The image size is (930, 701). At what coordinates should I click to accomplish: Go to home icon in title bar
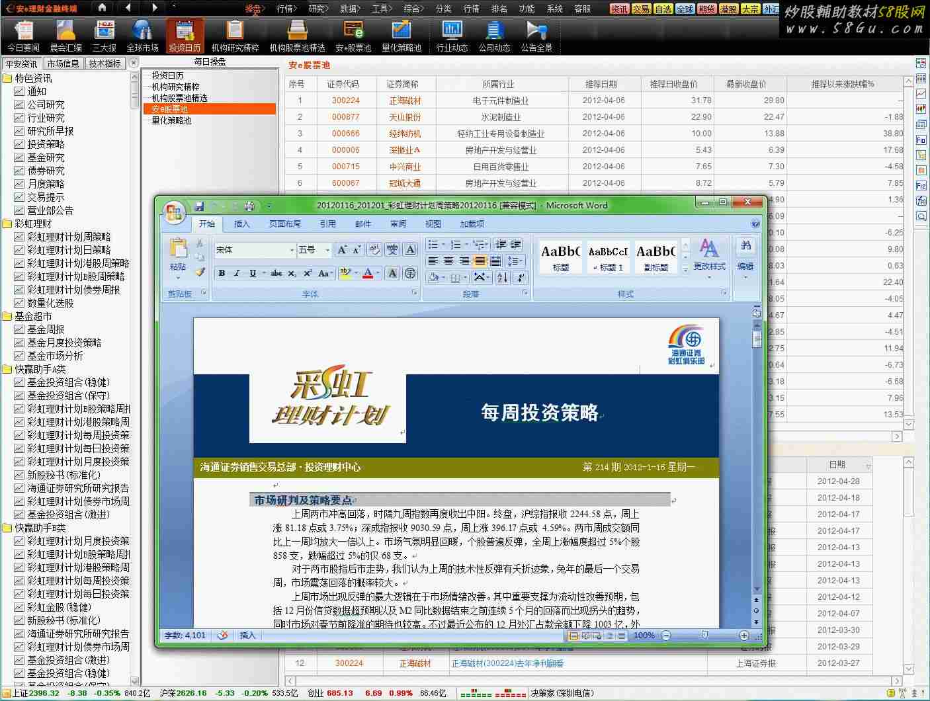point(102,8)
